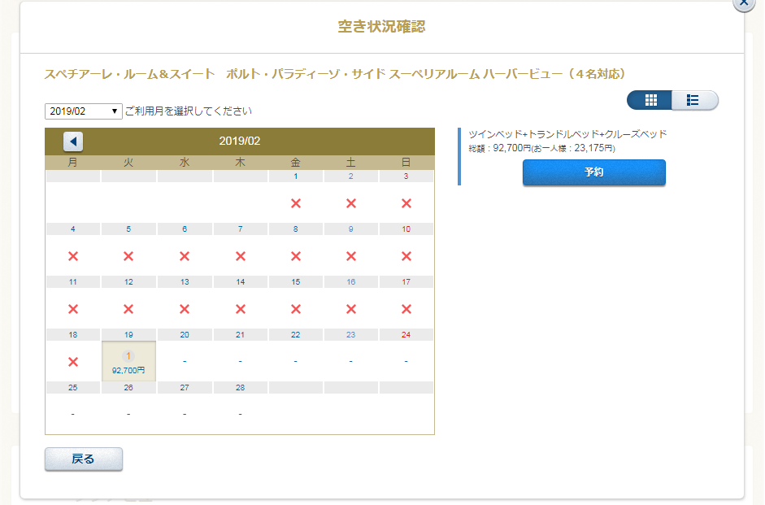
Task: Click the blue 予約 reserve button
Action: tap(593, 172)
